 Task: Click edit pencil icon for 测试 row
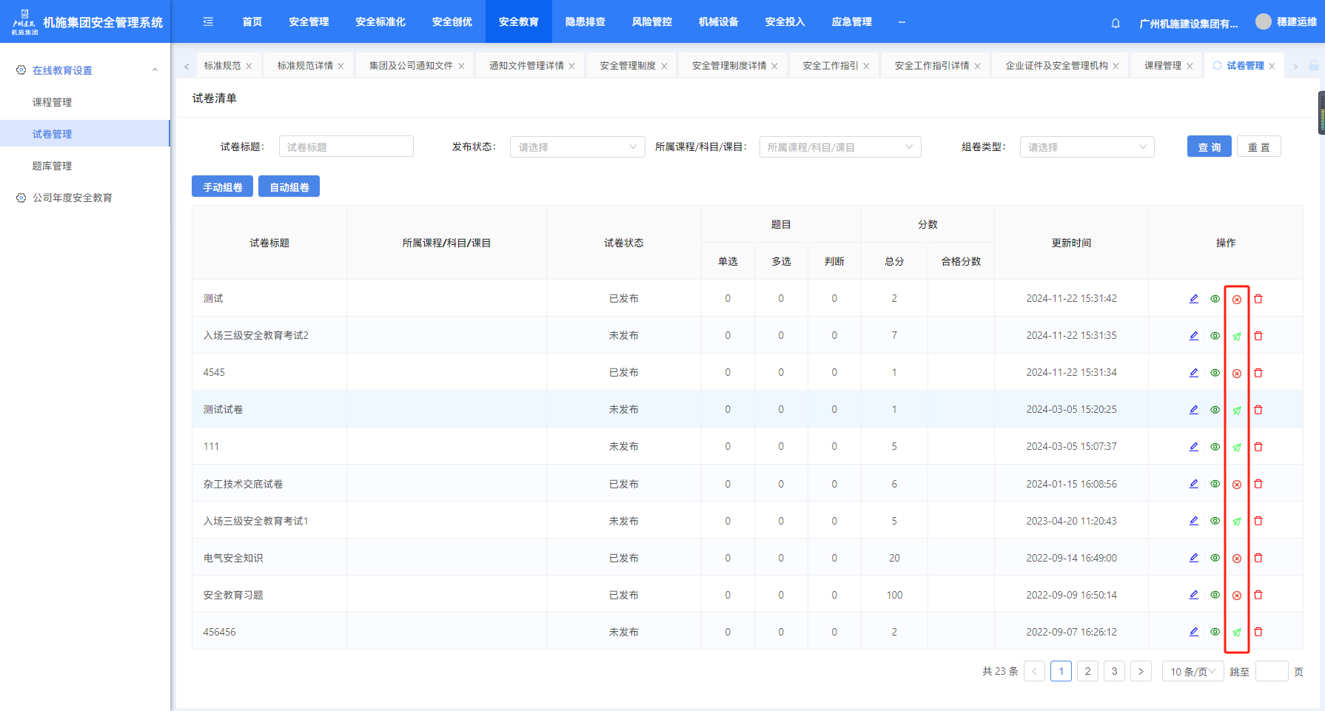[1193, 299]
